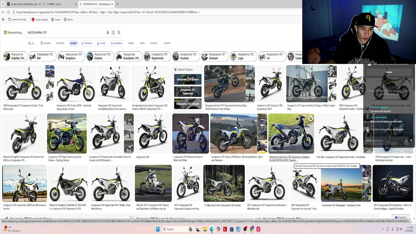
Task: Go back with the browser back arrow
Action: tap(3, 12)
